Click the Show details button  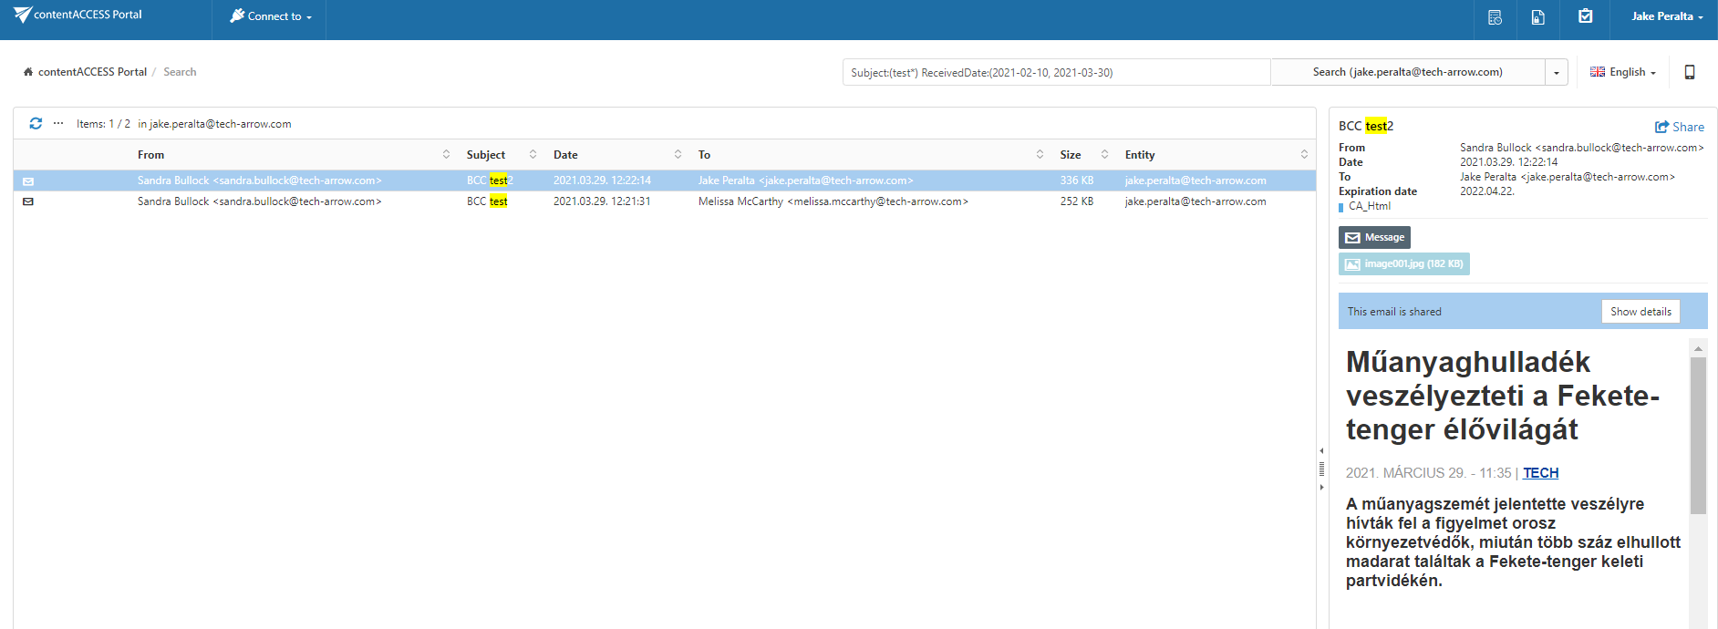click(x=1640, y=312)
